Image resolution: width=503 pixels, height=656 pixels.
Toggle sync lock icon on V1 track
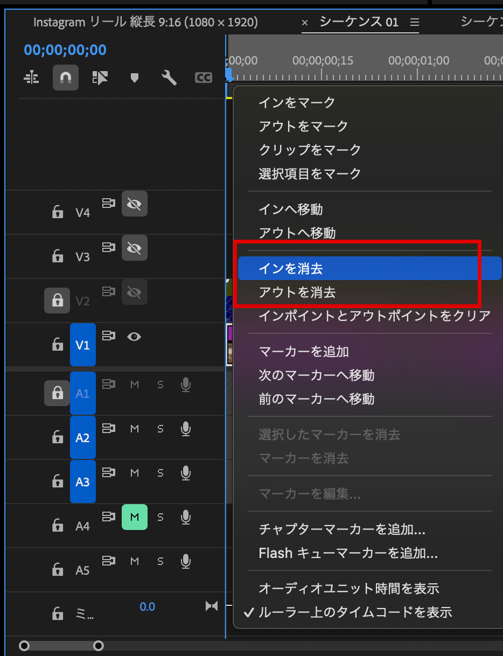point(109,336)
